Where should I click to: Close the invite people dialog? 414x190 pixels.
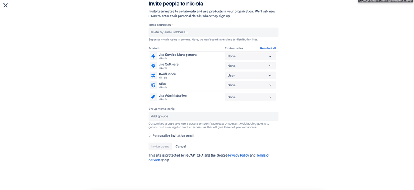[x=5, y=5]
